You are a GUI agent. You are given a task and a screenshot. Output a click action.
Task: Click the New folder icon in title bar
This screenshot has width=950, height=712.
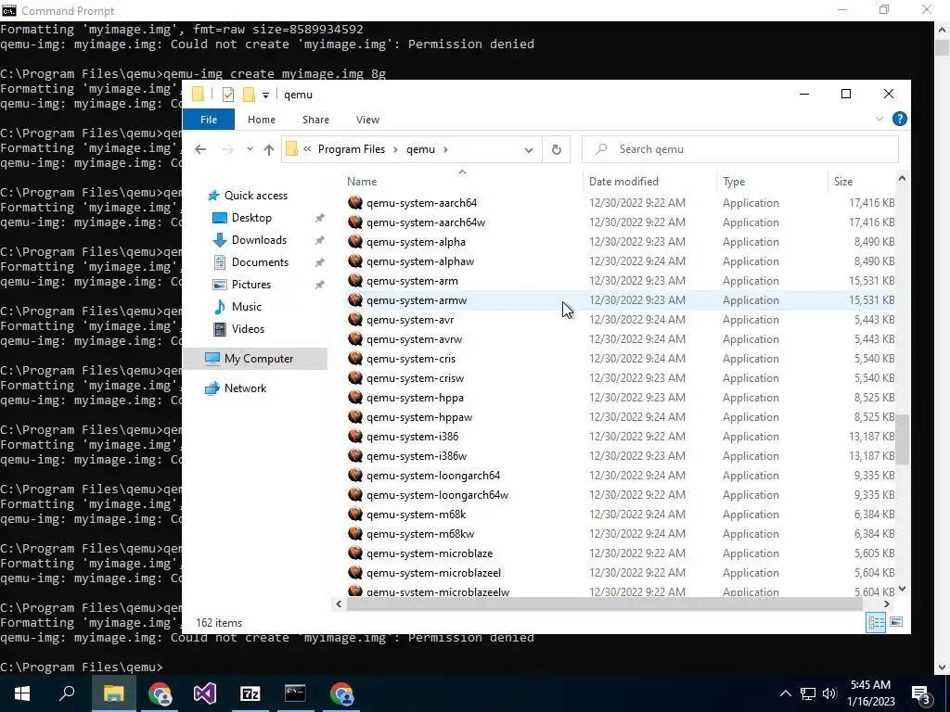tap(249, 95)
